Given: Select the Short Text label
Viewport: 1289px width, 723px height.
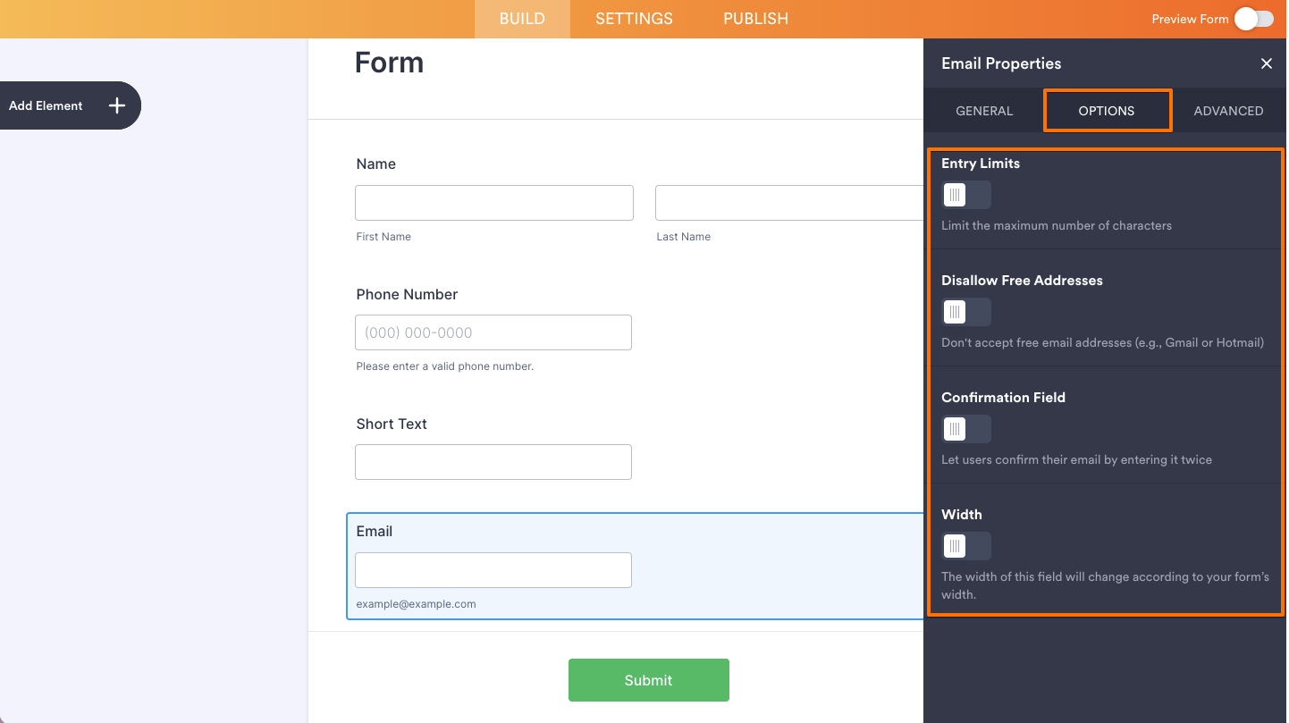Looking at the screenshot, I should [x=392, y=424].
